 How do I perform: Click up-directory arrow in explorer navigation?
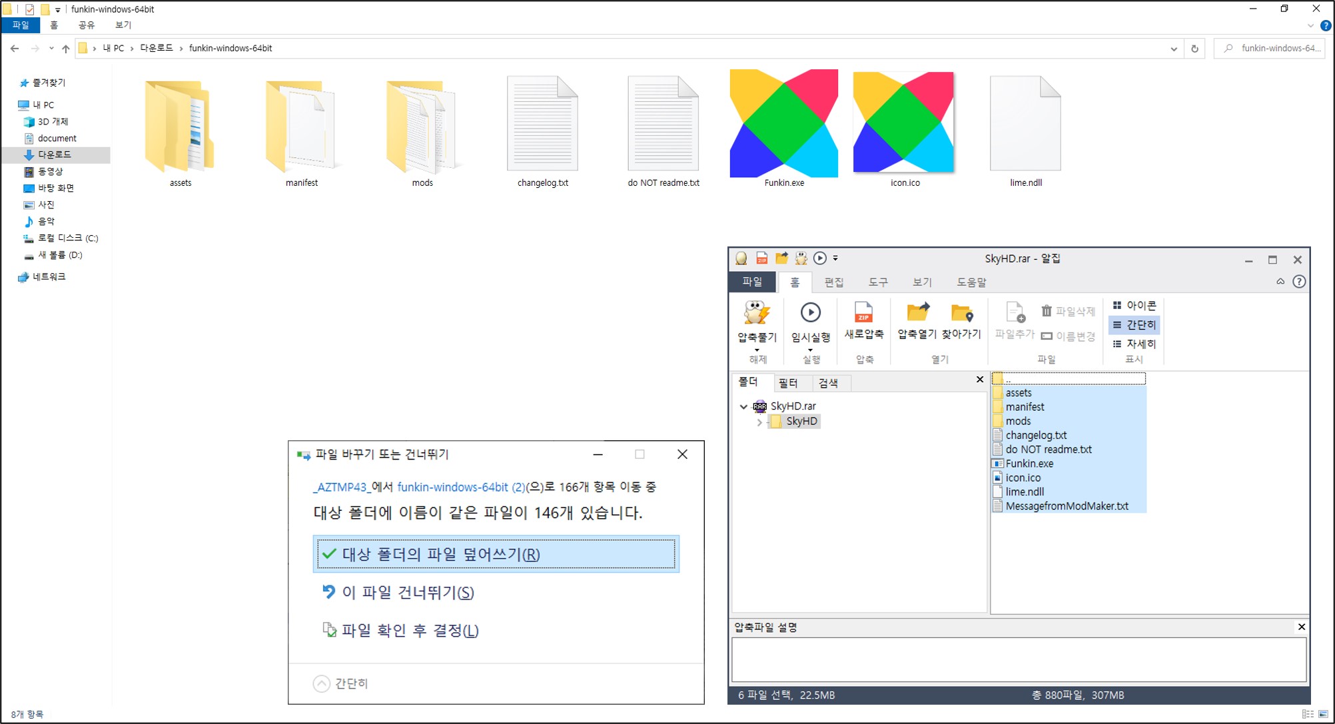click(65, 49)
